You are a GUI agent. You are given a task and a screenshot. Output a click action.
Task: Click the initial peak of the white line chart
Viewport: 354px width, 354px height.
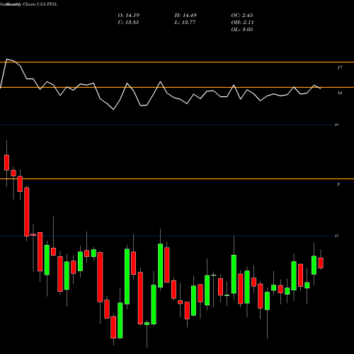pyautogui.click(x=6, y=59)
